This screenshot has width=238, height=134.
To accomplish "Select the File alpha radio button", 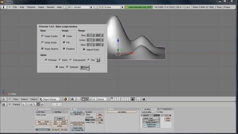I will click(x=89, y=60).
